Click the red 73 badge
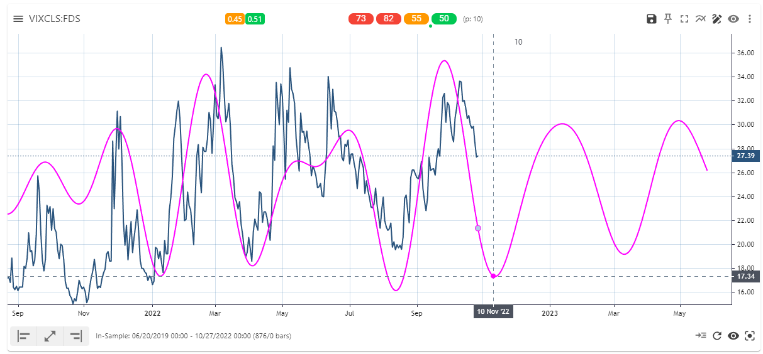 click(361, 19)
